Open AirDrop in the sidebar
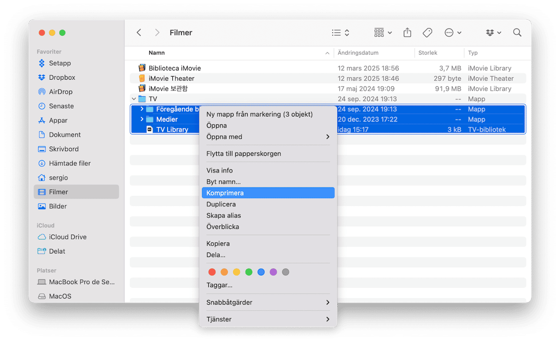 pyautogui.click(x=61, y=92)
